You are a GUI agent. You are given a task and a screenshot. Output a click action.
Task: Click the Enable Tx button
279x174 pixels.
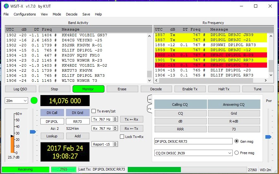190,89
